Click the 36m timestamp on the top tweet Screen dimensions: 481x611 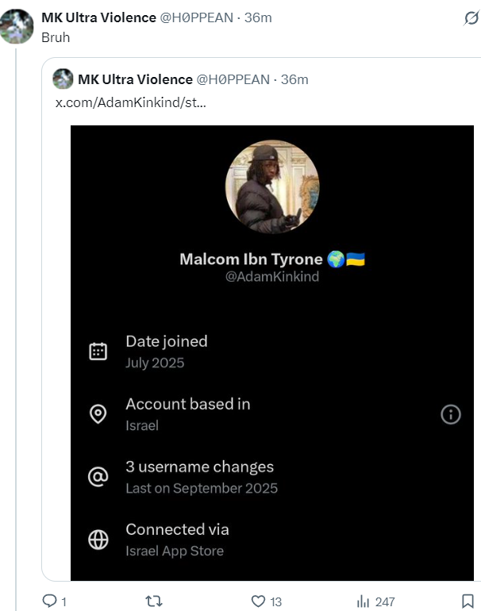(258, 17)
